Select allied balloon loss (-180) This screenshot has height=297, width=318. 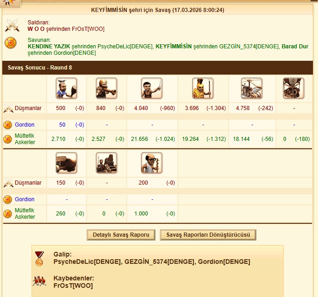click(x=302, y=139)
